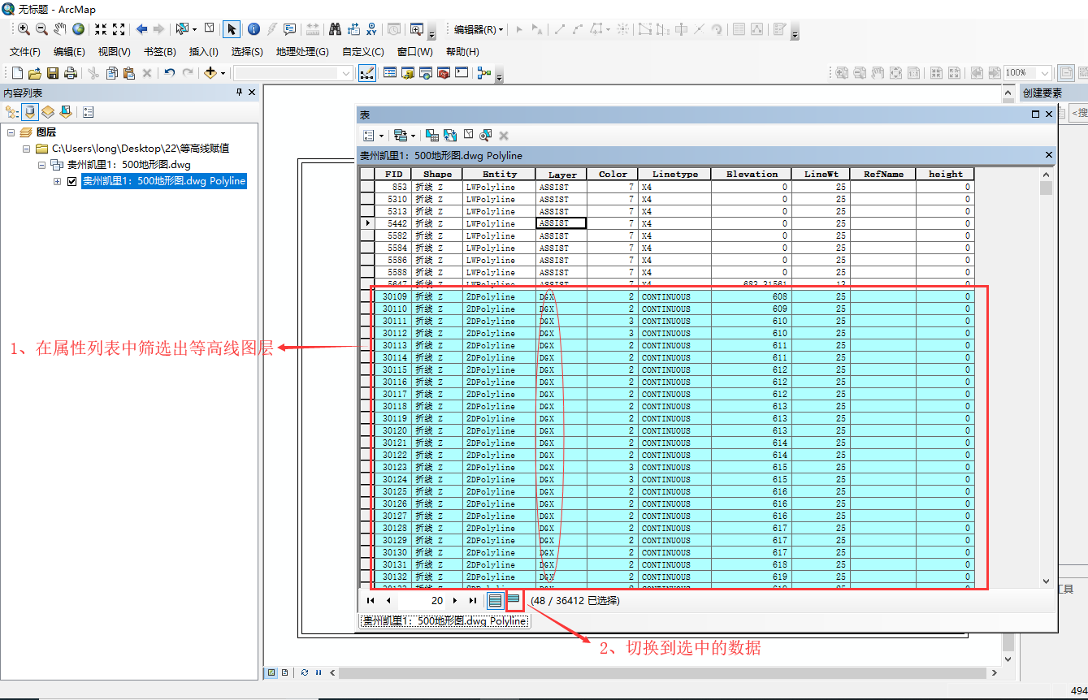Open the 选择(S) menu
The image size is (1088, 700).
pos(247,52)
